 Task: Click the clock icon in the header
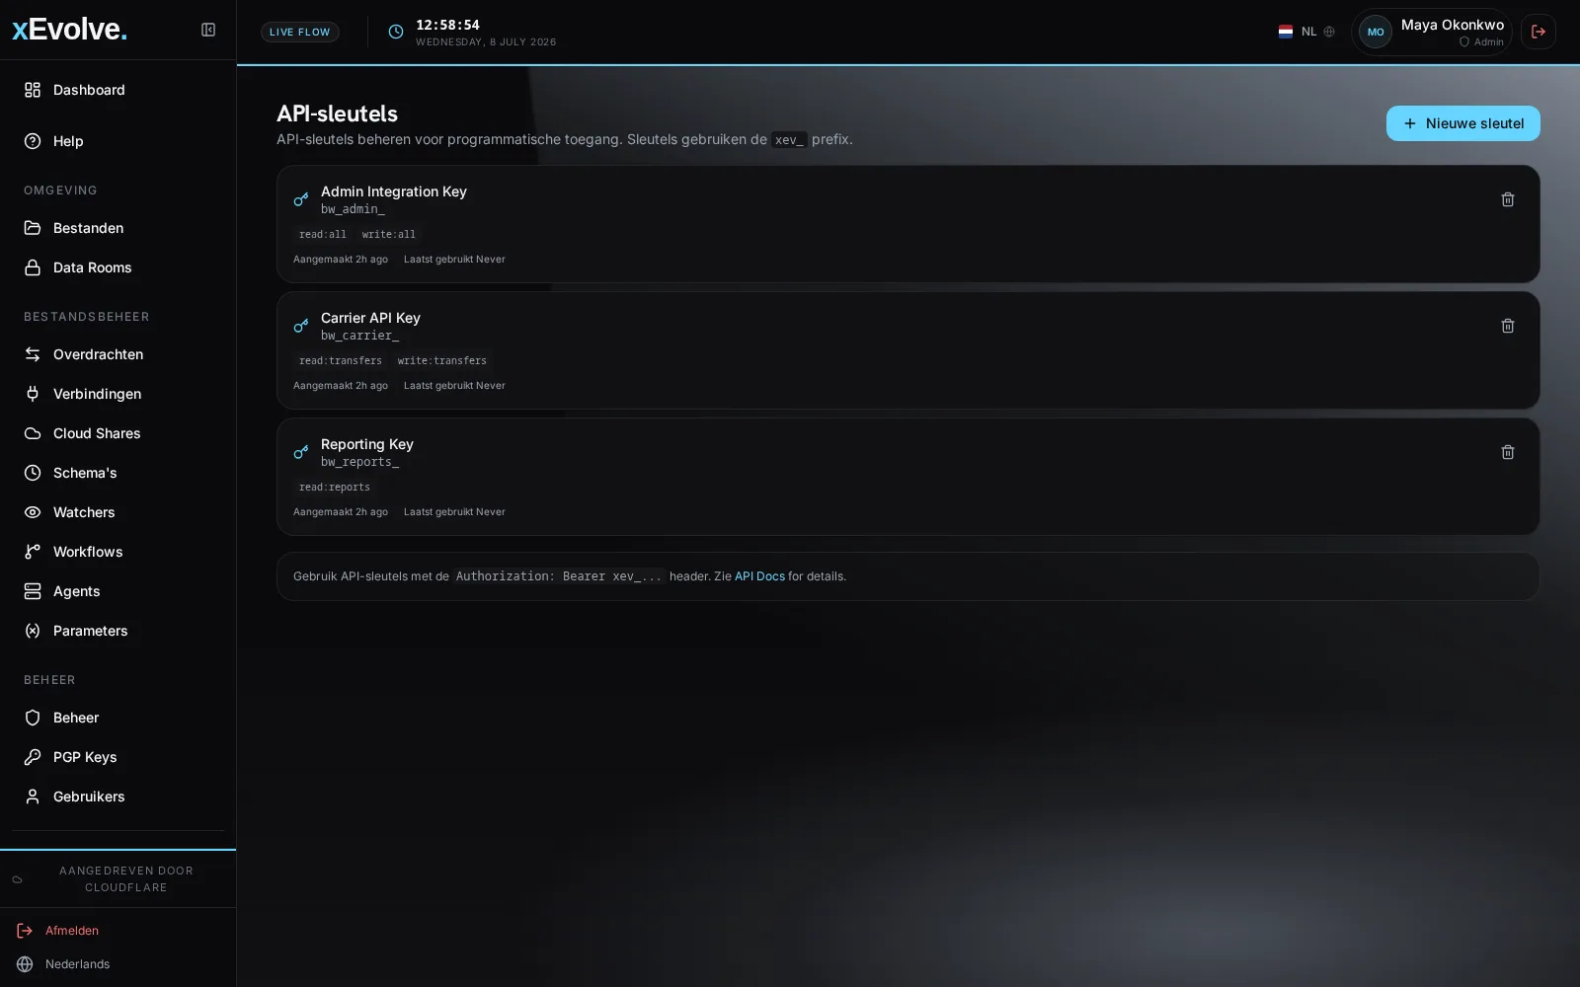396,32
